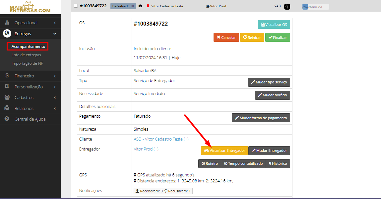Click the Operacional bar chart icon
381x199 pixels.
pyautogui.click(x=7, y=22)
